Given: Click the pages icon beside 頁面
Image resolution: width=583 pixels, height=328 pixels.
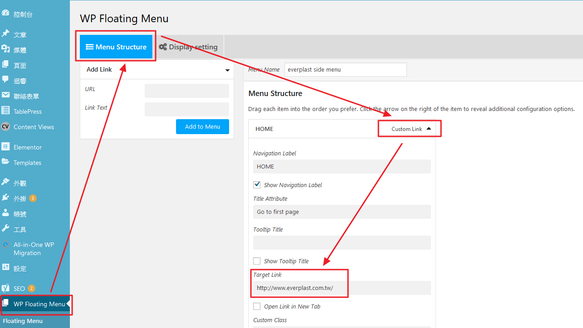Looking at the screenshot, I should [5, 64].
